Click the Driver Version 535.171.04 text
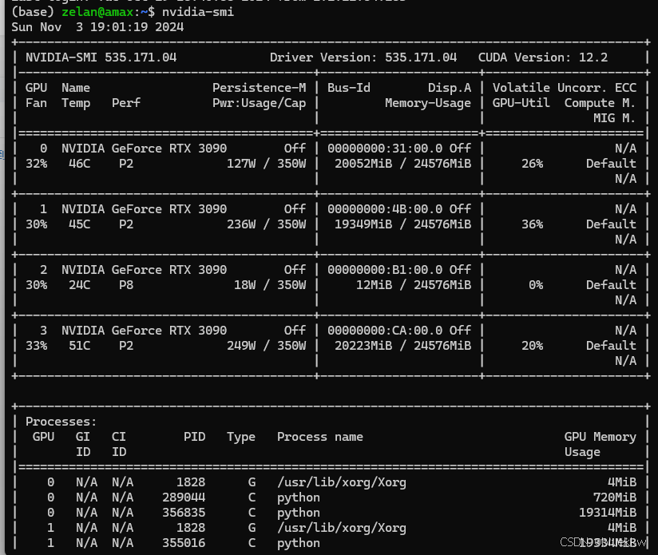 pyautogui.click(x=363, y=57)
